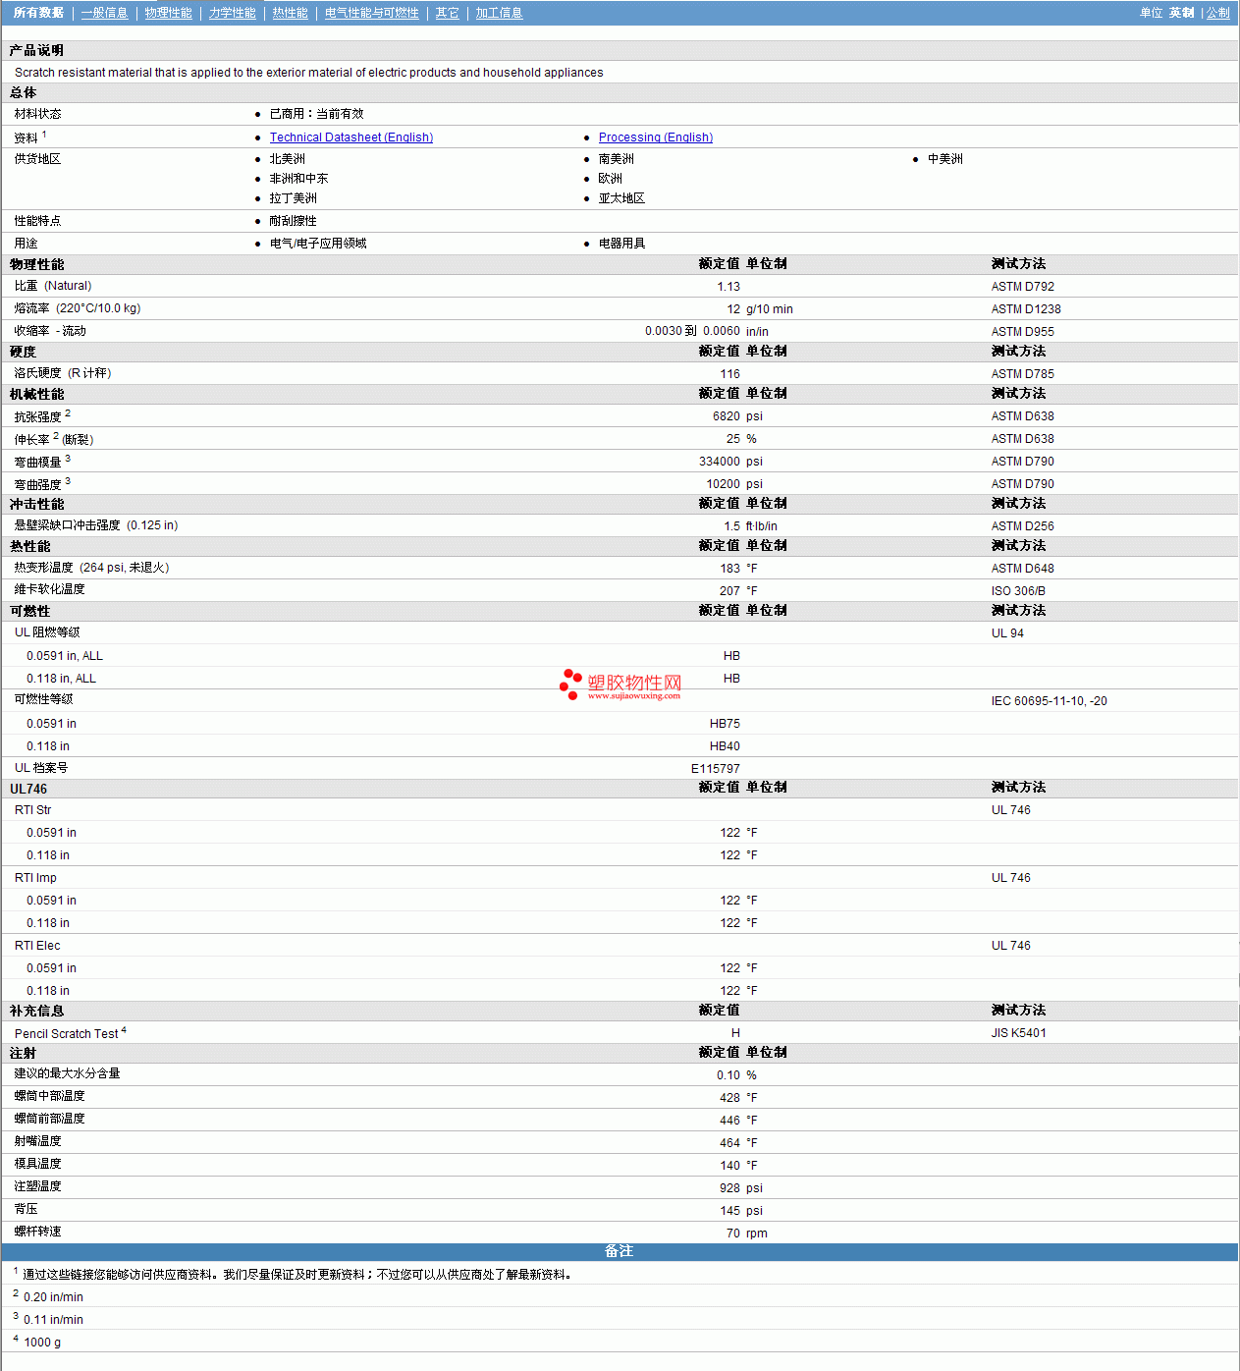
Task: Switch to 电气性能与可燃性 tab
Action: point(372,13)
